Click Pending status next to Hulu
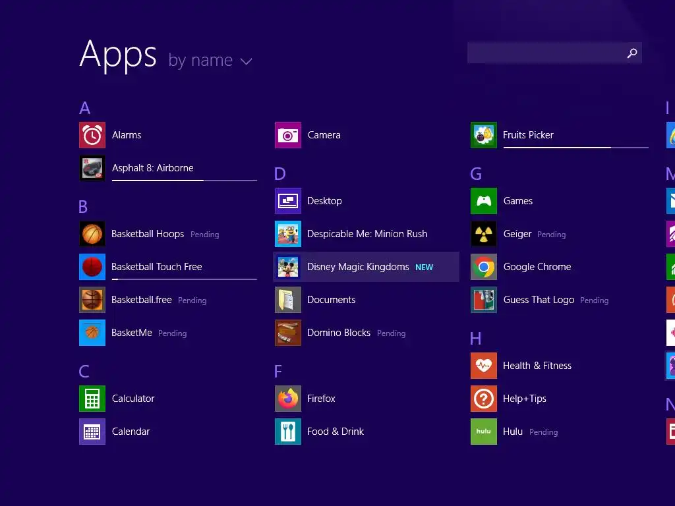Image resolution: width=675 pixels, height=506 pixels. click(x=543, y=432)
